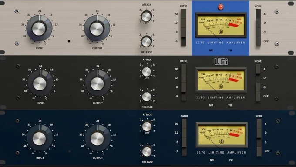Click the Output knob on the silver unit
296x167 pixels.
click(97, 28)
